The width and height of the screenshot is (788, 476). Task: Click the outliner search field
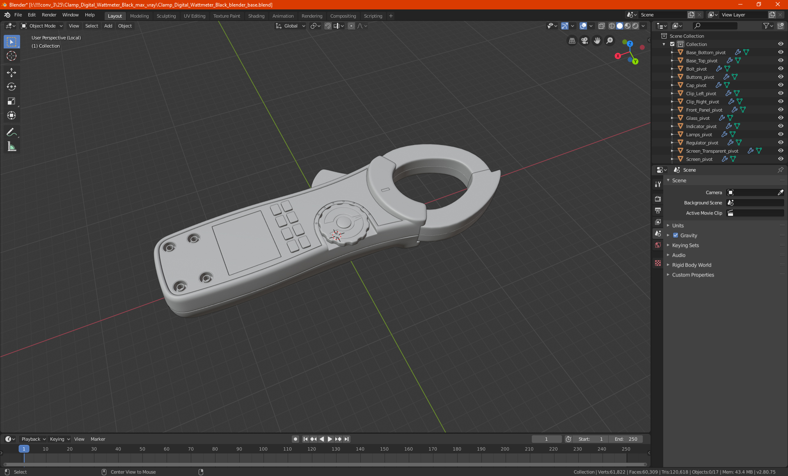point(715,26)
